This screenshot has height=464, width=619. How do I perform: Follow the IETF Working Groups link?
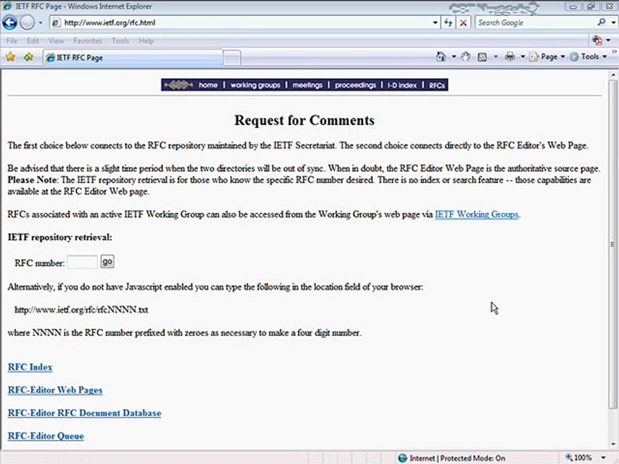pyautogui.click(x=477, y=214)
